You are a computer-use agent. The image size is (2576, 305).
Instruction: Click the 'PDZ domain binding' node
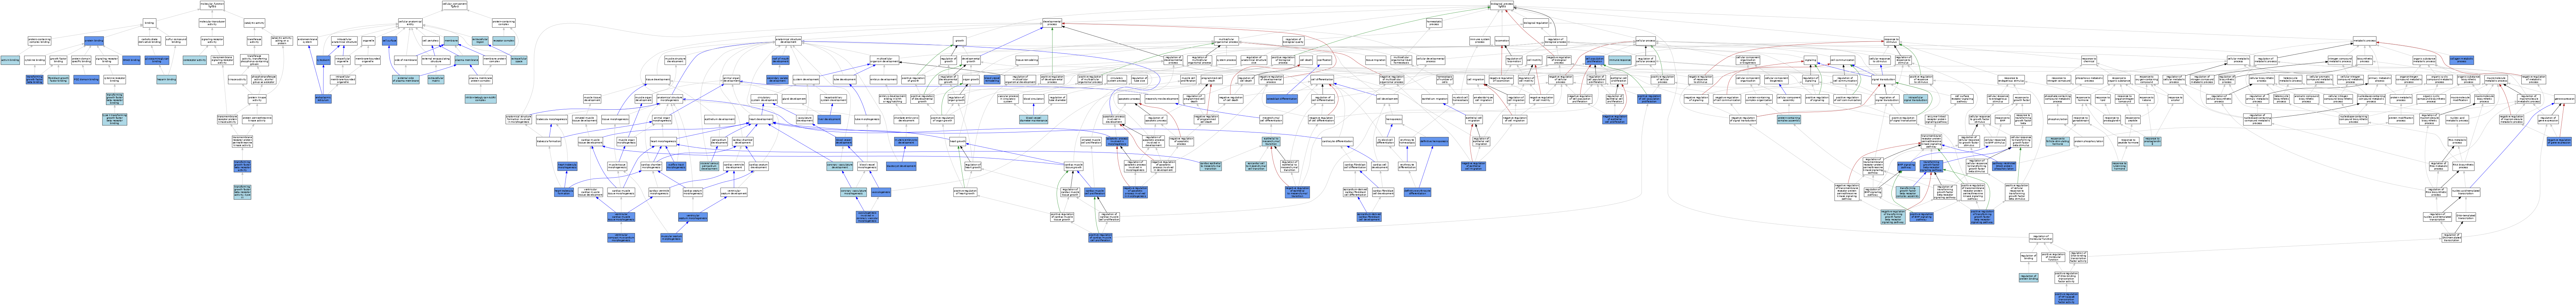point(86,80)
